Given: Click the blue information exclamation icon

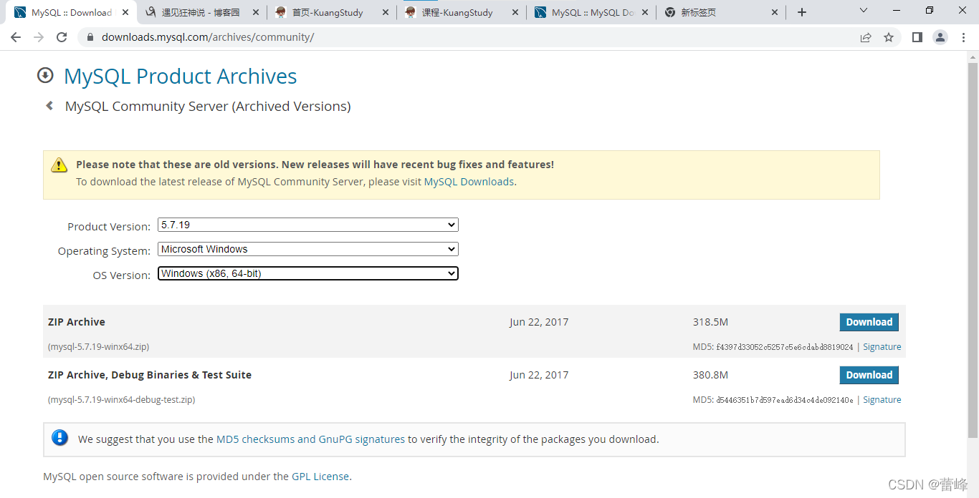Looking at the screenshot, I should pos(60,438).
